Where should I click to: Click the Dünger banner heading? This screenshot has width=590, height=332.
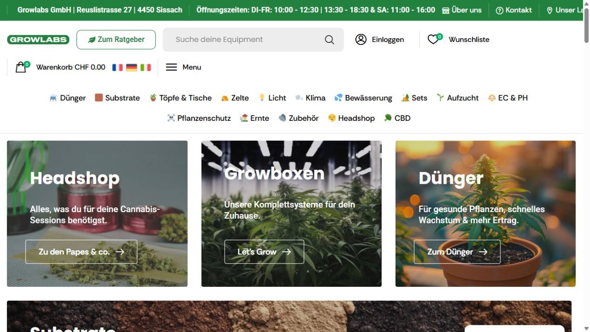451,178
